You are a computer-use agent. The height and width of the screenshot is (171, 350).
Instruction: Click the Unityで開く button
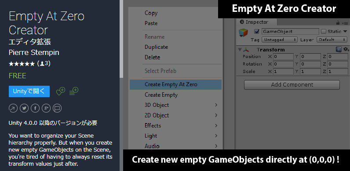tap(29, 91)
